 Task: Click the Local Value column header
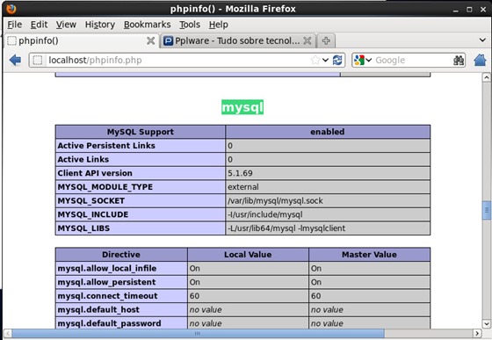coord(248,255)
